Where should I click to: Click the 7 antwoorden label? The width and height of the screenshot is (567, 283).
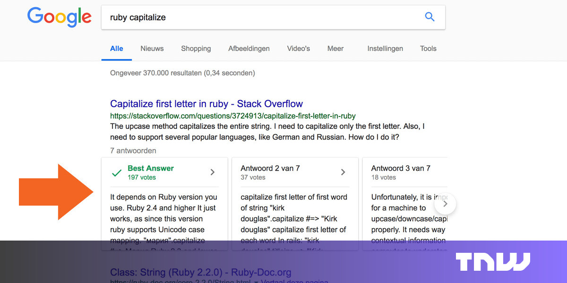click(133, 150)
